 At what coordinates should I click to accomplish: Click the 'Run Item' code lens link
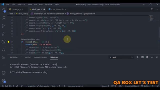pyautogui.click(x=36, y=39)
